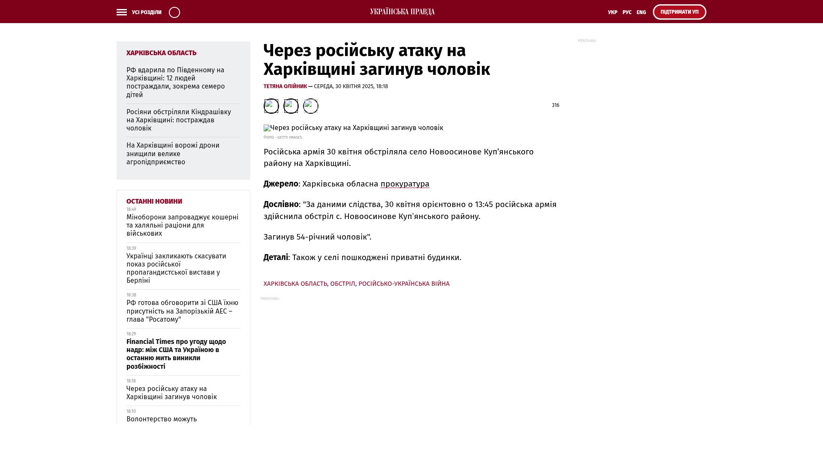823x462 pixels.
Task: Click the Українська правда logo
Action: pos(402,12)
